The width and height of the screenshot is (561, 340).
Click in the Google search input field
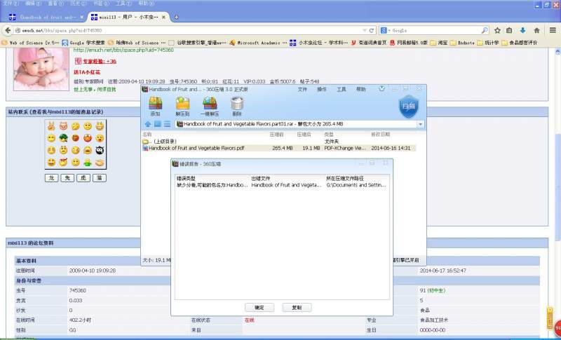pos(435,30)
